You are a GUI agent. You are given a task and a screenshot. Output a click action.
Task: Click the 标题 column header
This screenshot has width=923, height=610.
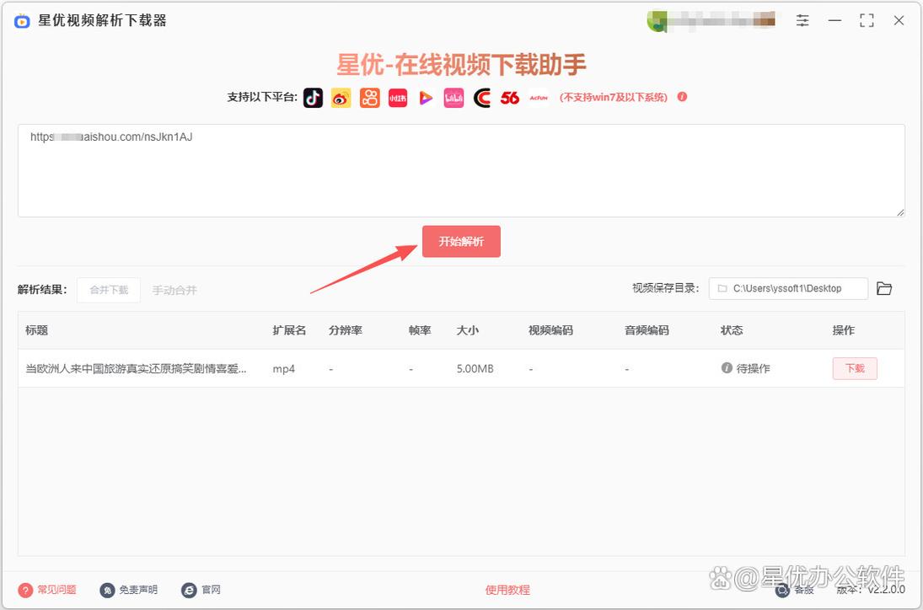pos(36,330)
